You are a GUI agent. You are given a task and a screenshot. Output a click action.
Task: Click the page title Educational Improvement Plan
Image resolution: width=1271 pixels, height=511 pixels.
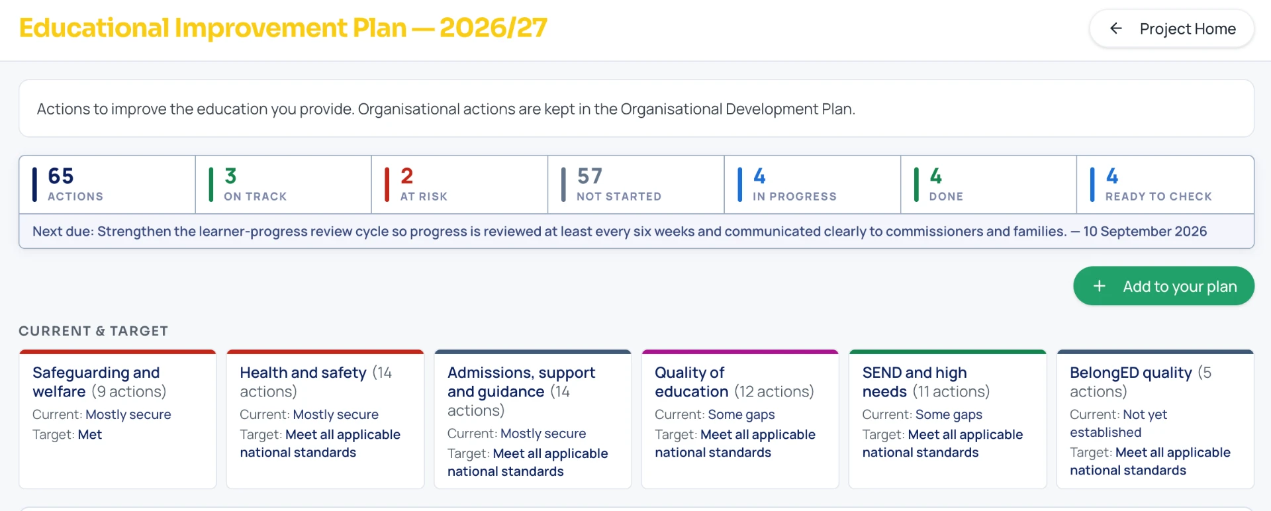(283, 28)
